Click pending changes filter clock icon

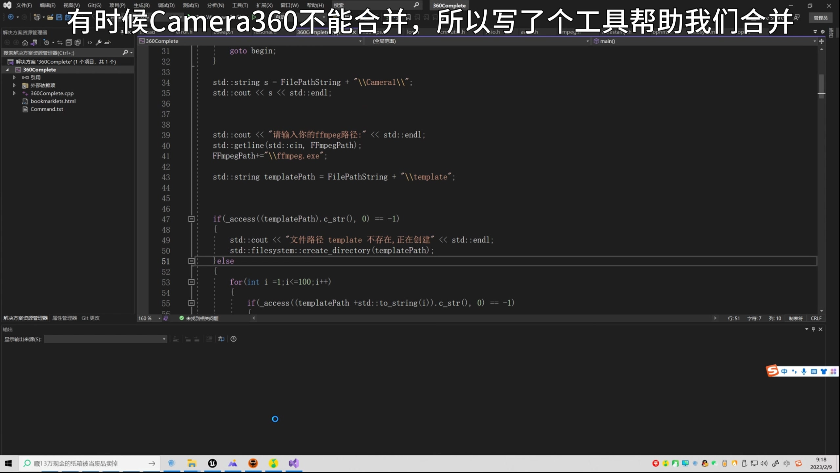click(x=46, y=42)
